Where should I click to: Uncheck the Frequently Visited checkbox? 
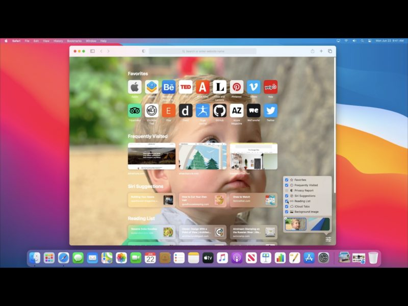(x=287, y=185)
